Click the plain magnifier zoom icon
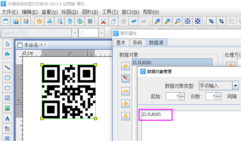This screenshot has height=141, width=241. coord(178,21)
